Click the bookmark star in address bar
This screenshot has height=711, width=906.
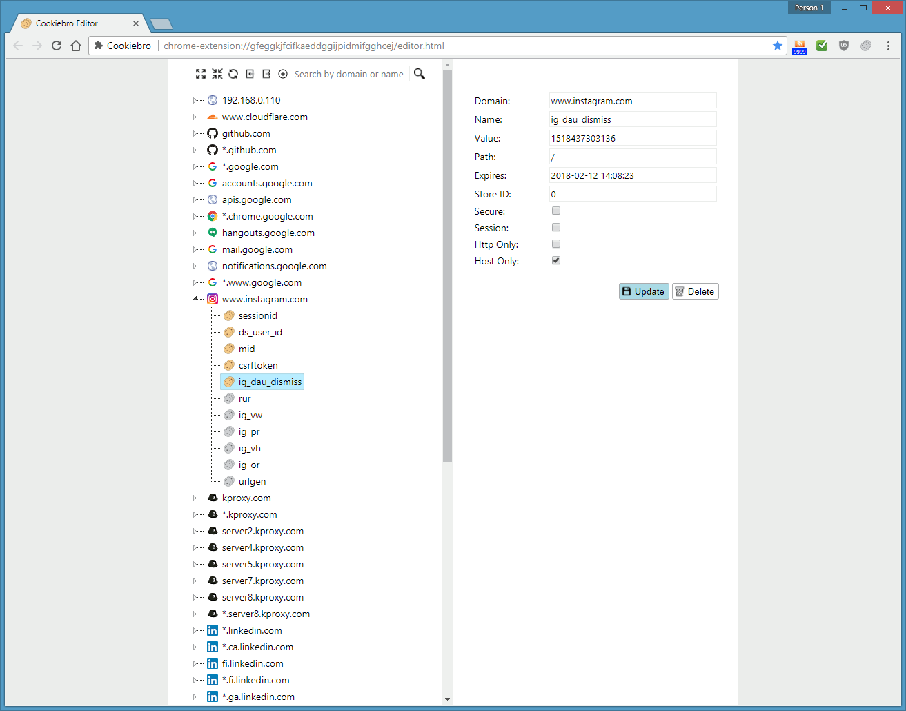(x=778, y=46)
